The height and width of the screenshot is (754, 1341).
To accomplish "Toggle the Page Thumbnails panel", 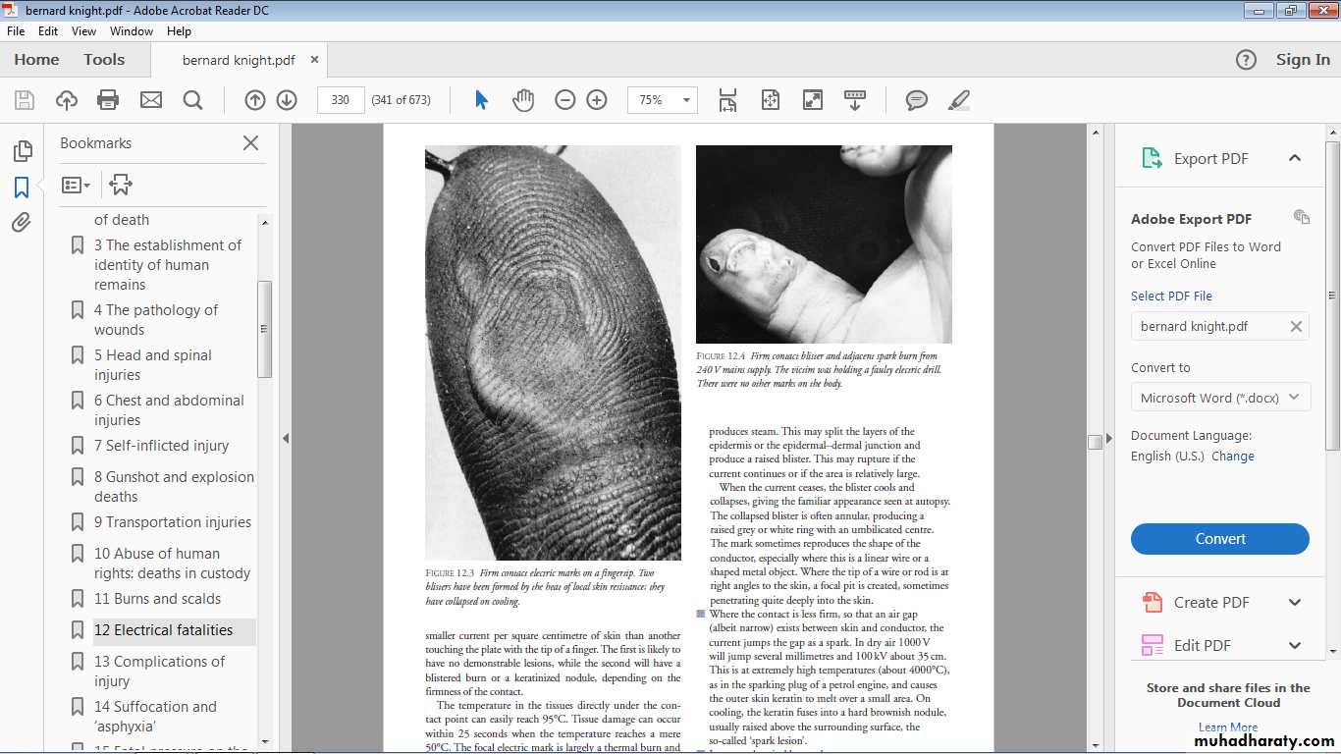I will tap(22, 151).
